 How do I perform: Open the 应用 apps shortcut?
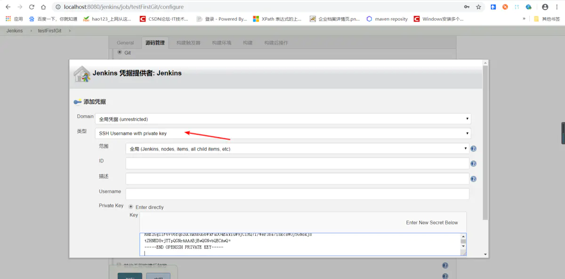(14, 19)
